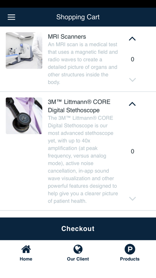Tap the Products P icon

pos(130,249)
